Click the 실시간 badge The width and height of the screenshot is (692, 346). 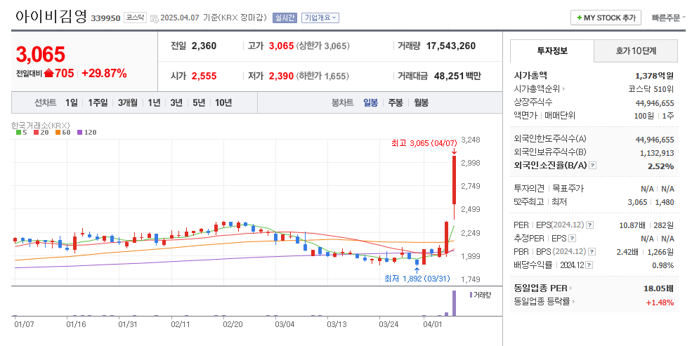pyautogui.click(x=285, y=18)
